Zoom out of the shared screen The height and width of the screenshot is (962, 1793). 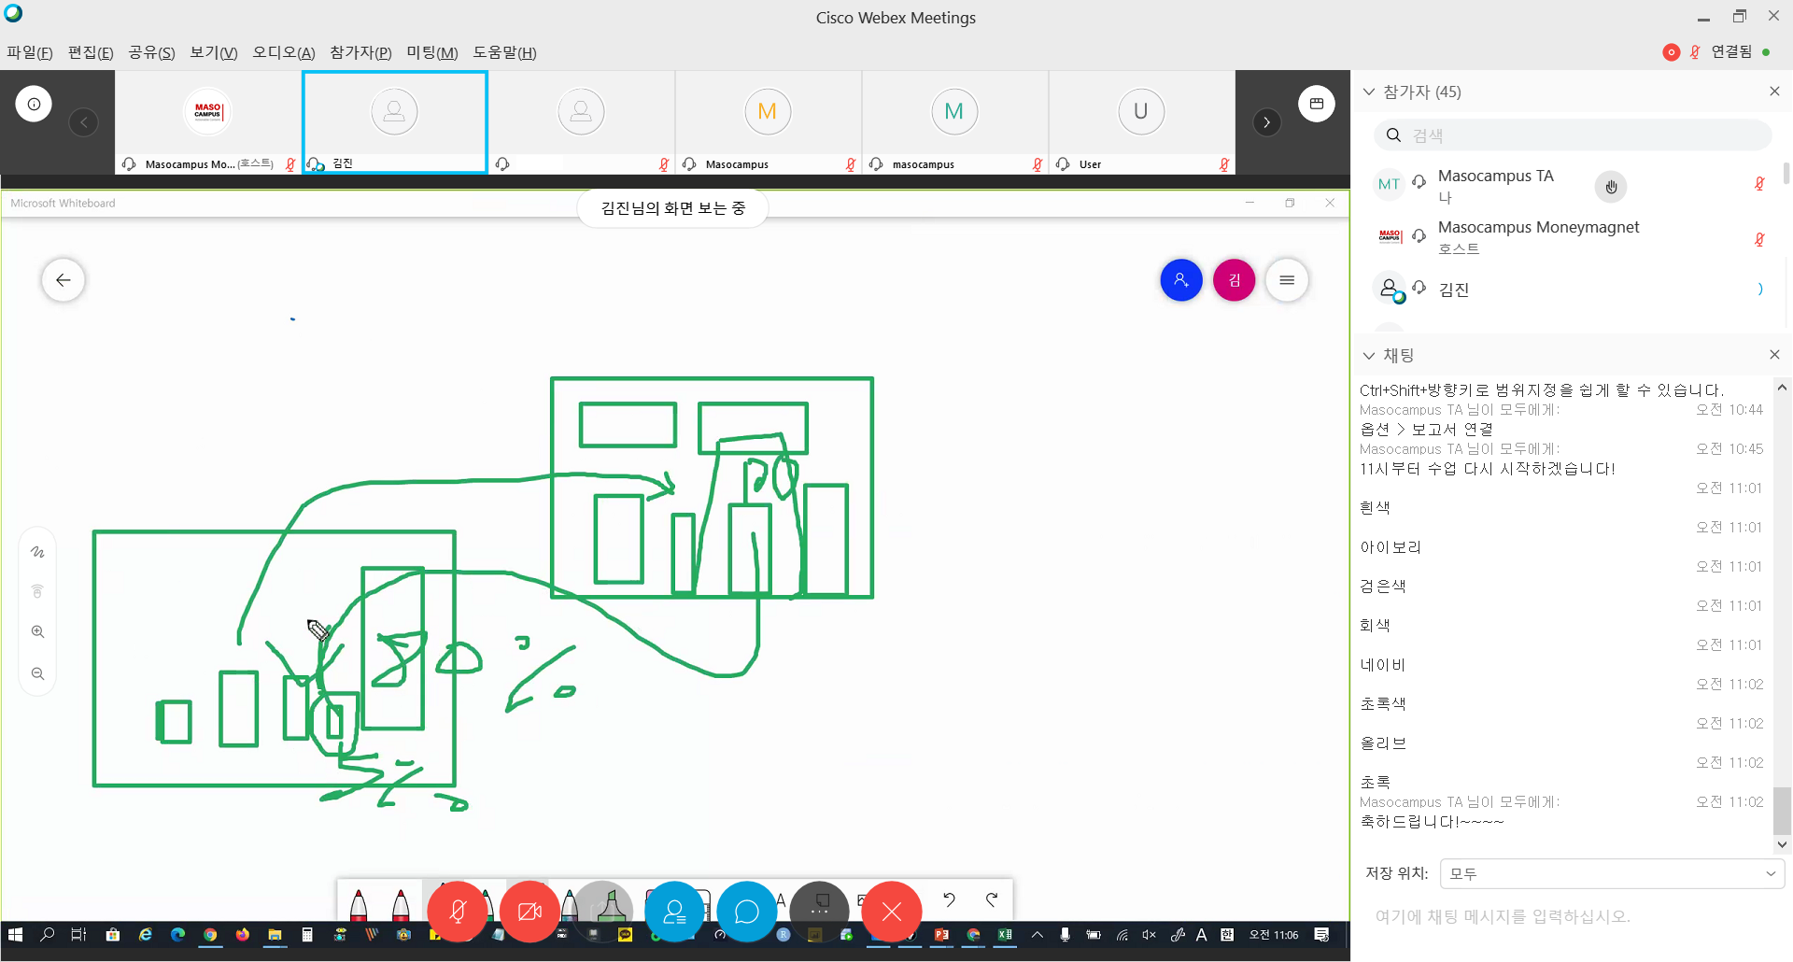tap(37, 673)
